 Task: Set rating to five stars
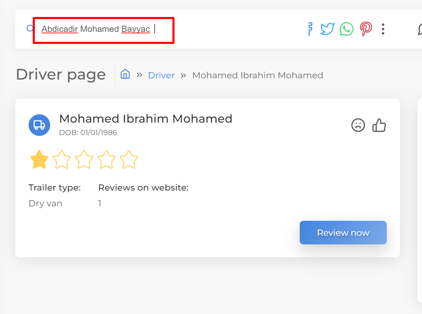pos(129,160)
